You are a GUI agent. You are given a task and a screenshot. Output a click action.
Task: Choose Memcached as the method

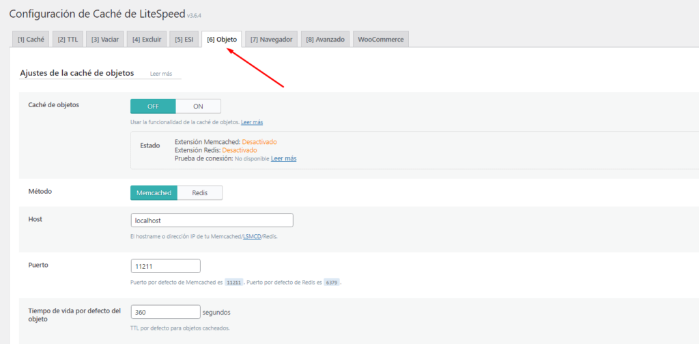pyautogui.click(x=154, y=193)
